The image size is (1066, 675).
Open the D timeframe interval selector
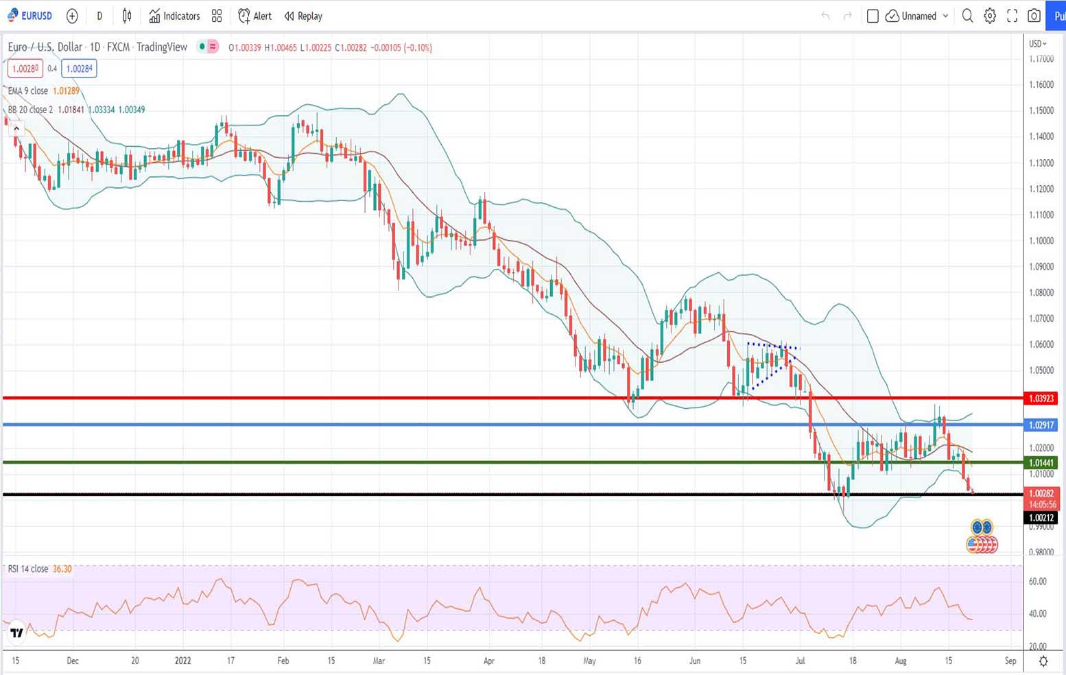click(x=99, y=16)
